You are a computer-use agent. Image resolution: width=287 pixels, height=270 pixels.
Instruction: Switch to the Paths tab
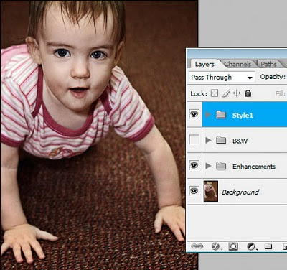pyautogui.click(x=269, y=64)
